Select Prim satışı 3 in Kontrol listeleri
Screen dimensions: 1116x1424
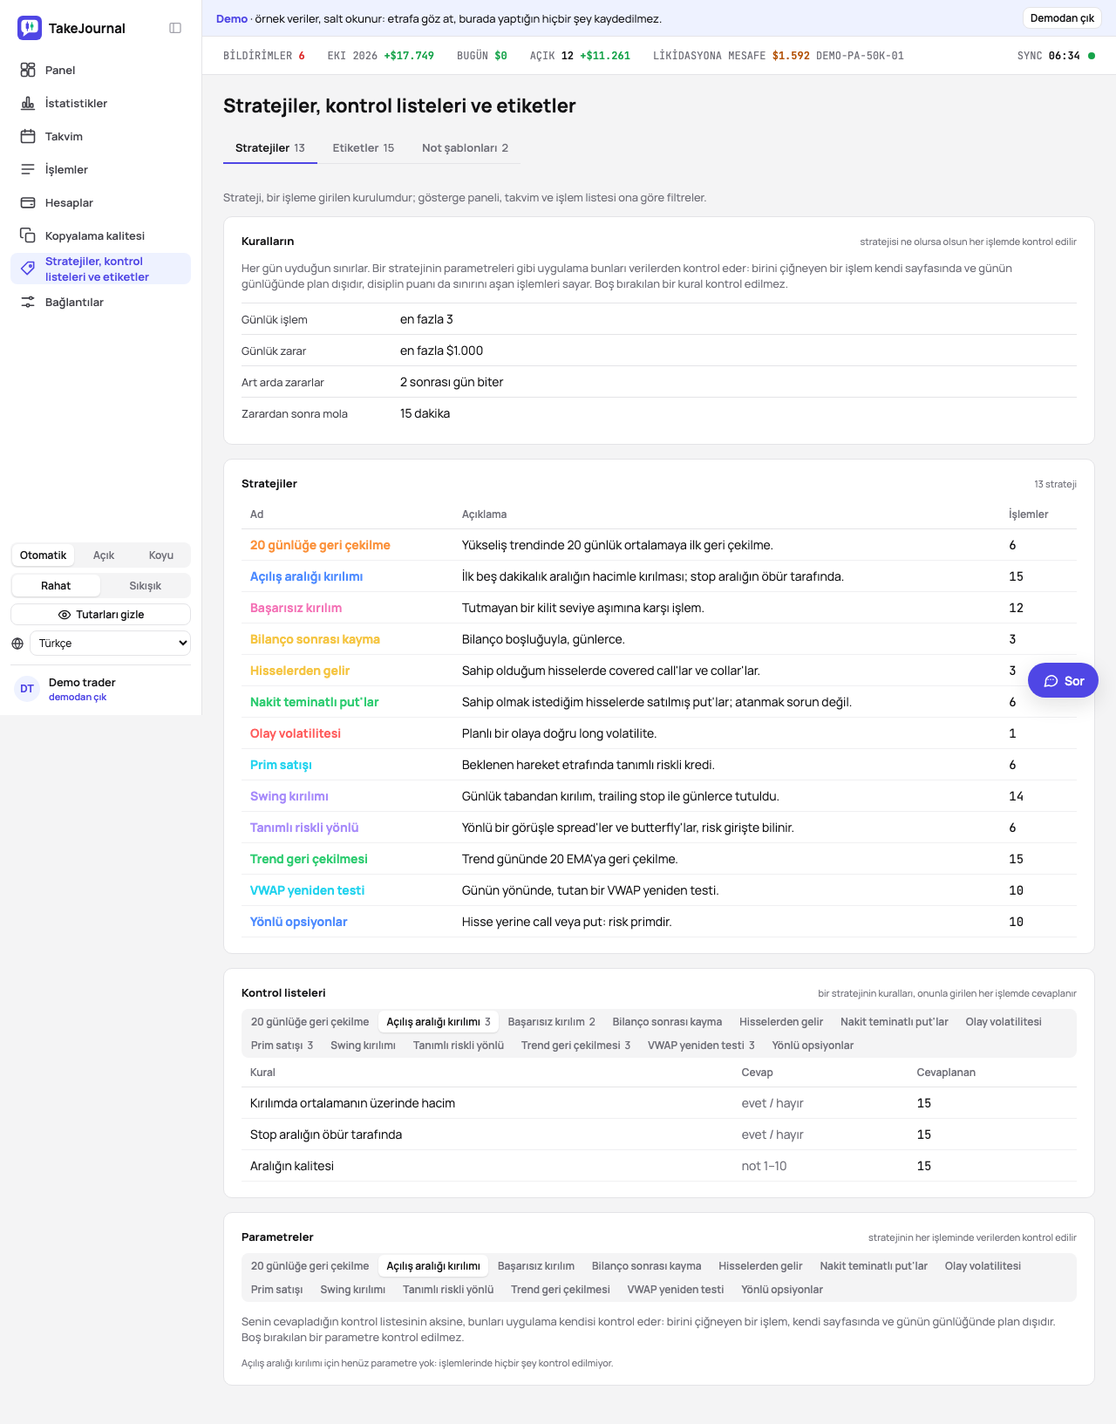[282, 1046]
